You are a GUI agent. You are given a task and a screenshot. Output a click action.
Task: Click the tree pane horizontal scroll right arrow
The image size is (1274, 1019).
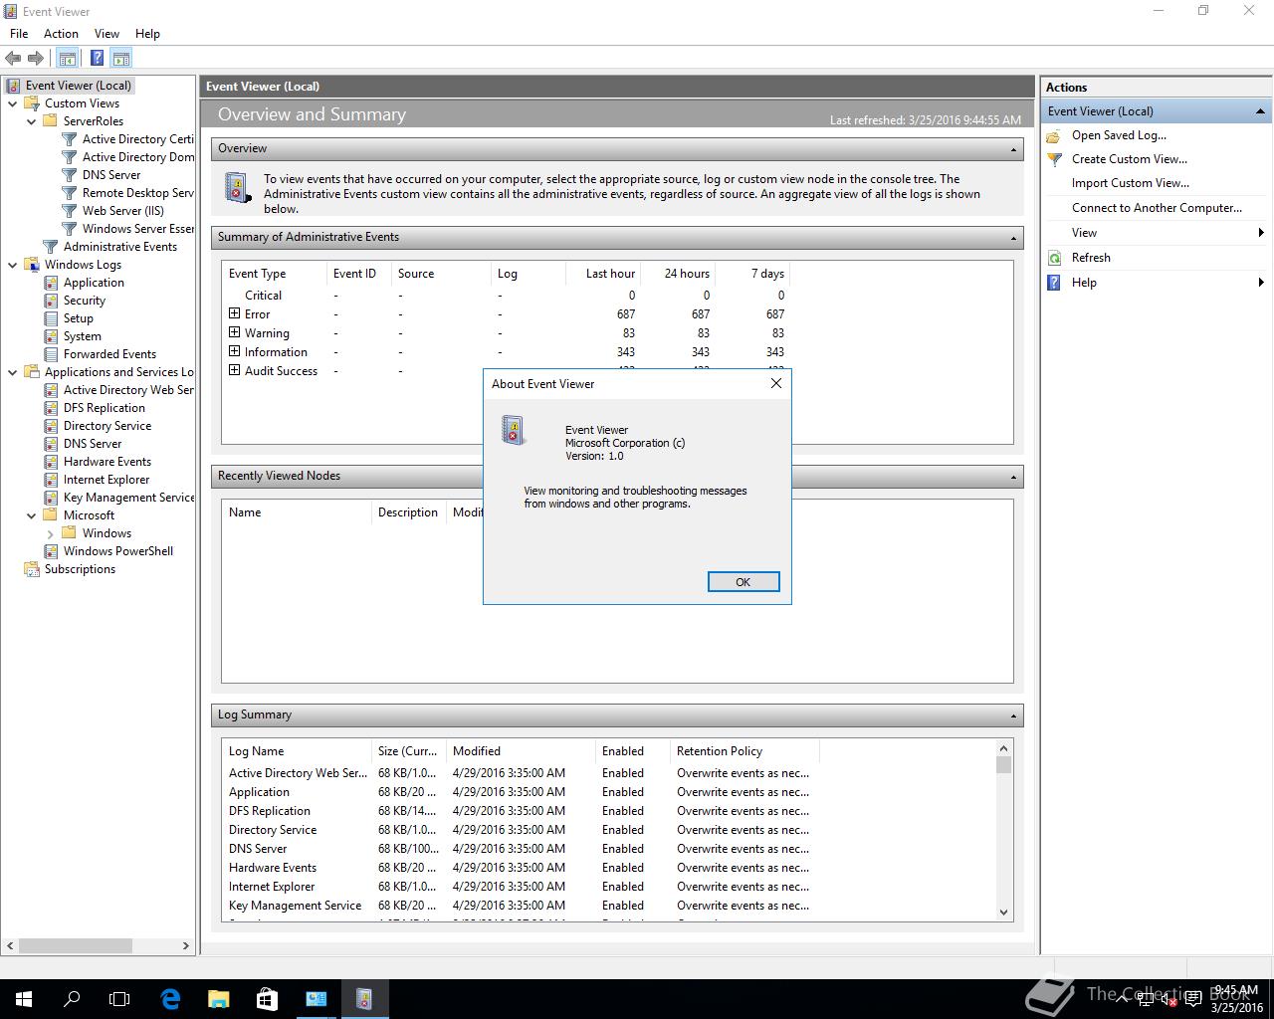(185, 945)
